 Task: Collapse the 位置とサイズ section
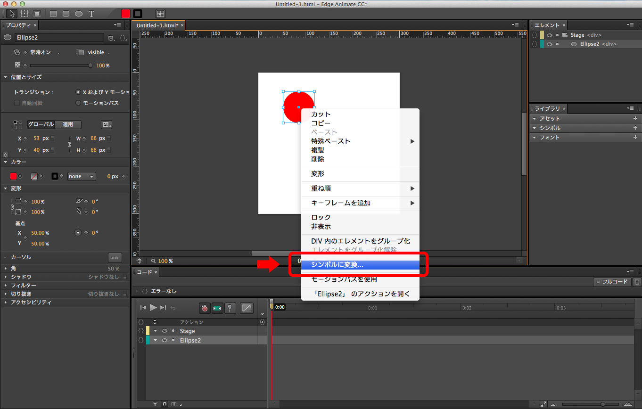coord(6,77)
